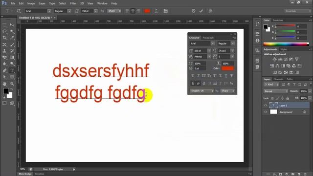This screenshot has width=313, height=176.
Task: Select the Zoom tool
Action: click(x=12, y=84)
